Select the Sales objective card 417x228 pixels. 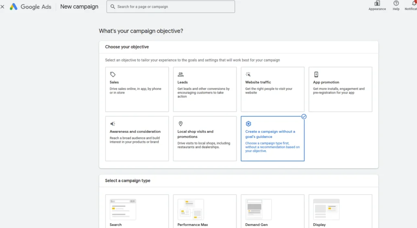[x=137, y=90]
